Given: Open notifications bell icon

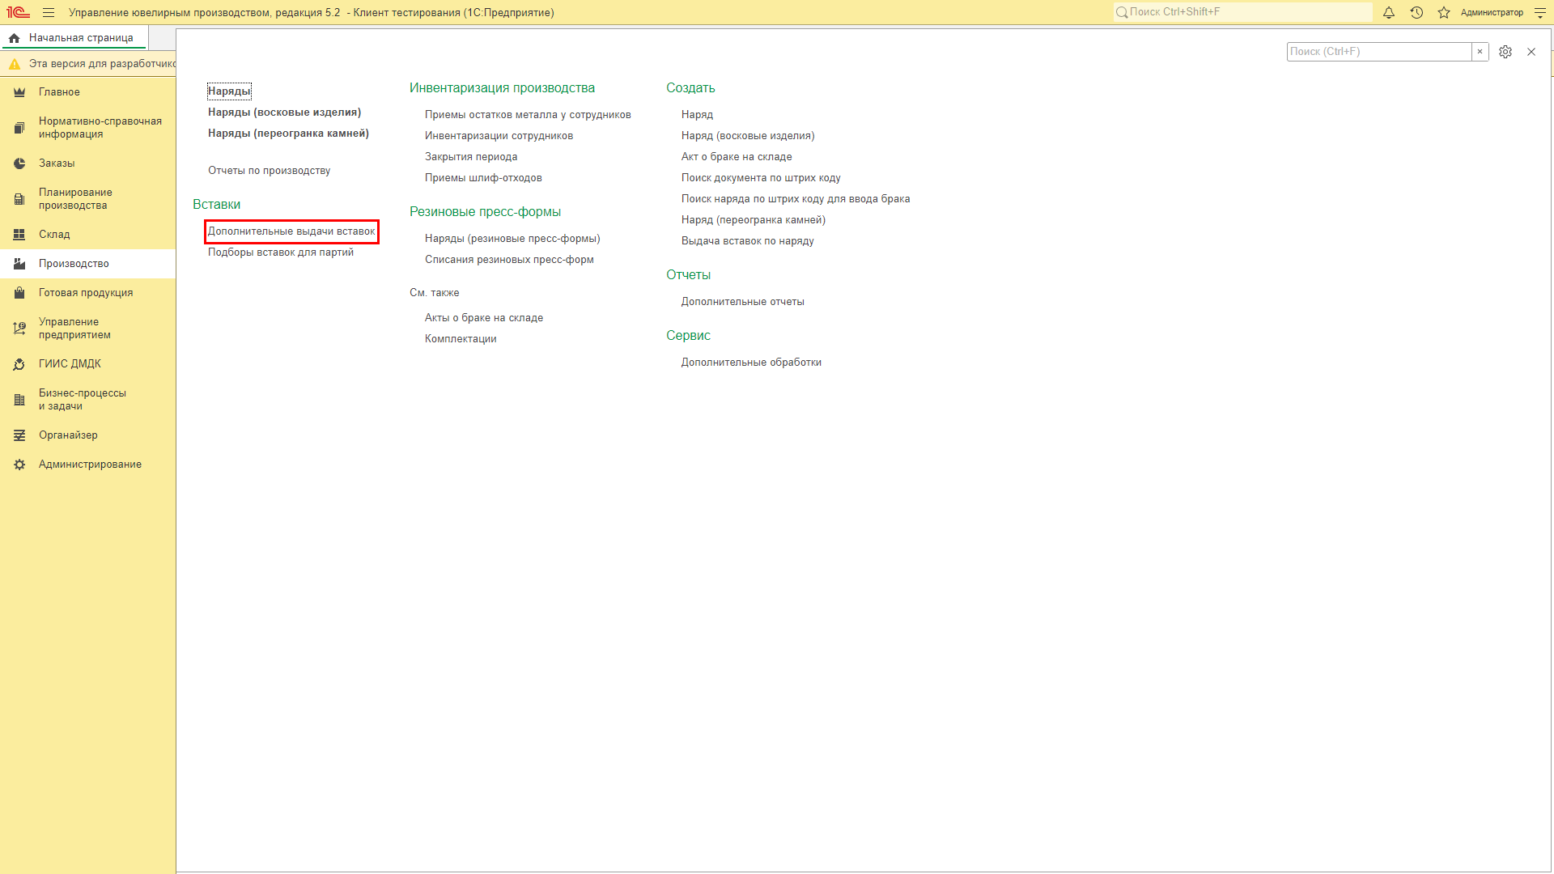Looking at the screenshot, I should coord(1389,13).
